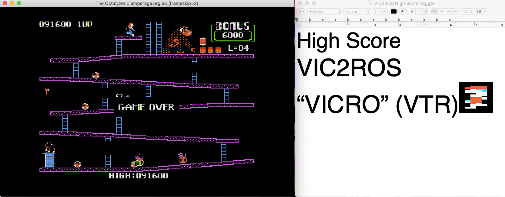505x197 pixels.
Task: Toggle underline text style
Action: point(425,12)
